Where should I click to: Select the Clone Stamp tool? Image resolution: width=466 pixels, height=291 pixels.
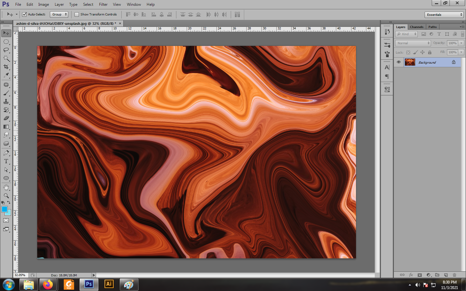[x=6, y=102]
